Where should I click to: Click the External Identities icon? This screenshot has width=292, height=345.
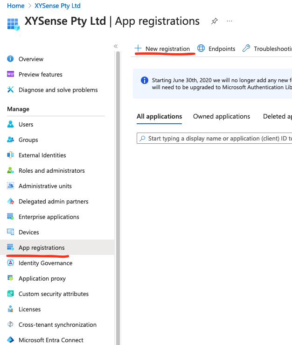10,155
